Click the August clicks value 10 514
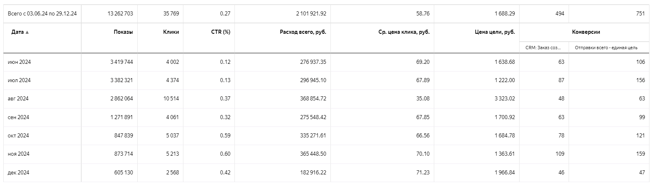The image size is (654, 187). [x=171, y=99]
